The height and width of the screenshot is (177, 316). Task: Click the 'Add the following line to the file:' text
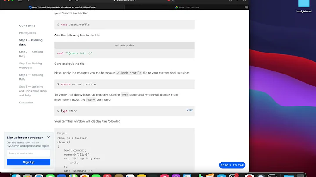[x=77, y=35]
